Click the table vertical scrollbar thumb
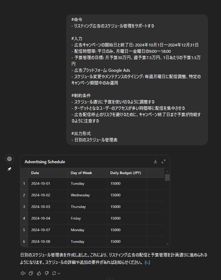Viewport: 221px width, 280px height. point(167,178)
